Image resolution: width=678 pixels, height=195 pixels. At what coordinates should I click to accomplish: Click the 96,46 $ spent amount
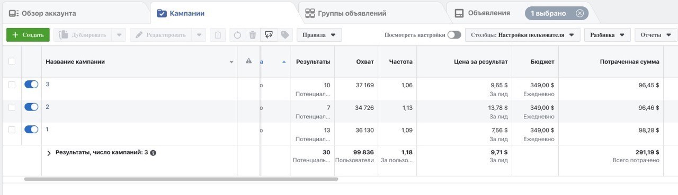click(x=649, y=108)
